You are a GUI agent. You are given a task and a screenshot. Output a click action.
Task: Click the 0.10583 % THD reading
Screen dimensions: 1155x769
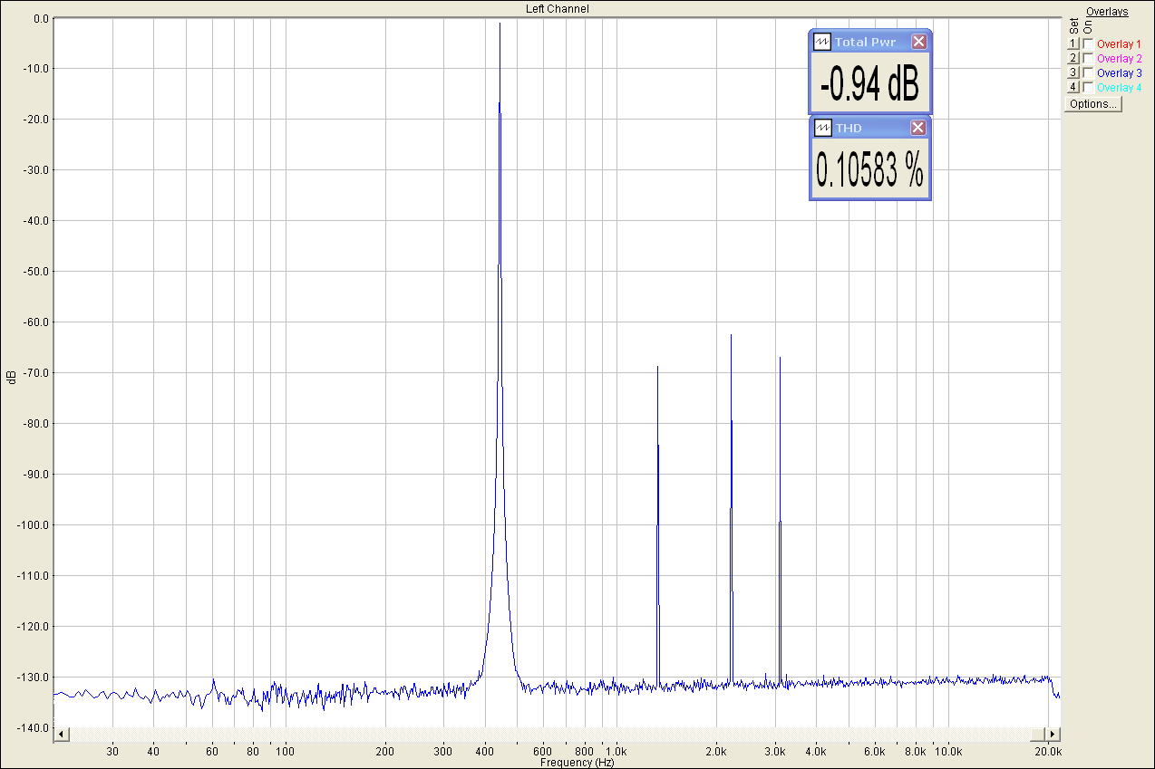click(x=869, y=169)
